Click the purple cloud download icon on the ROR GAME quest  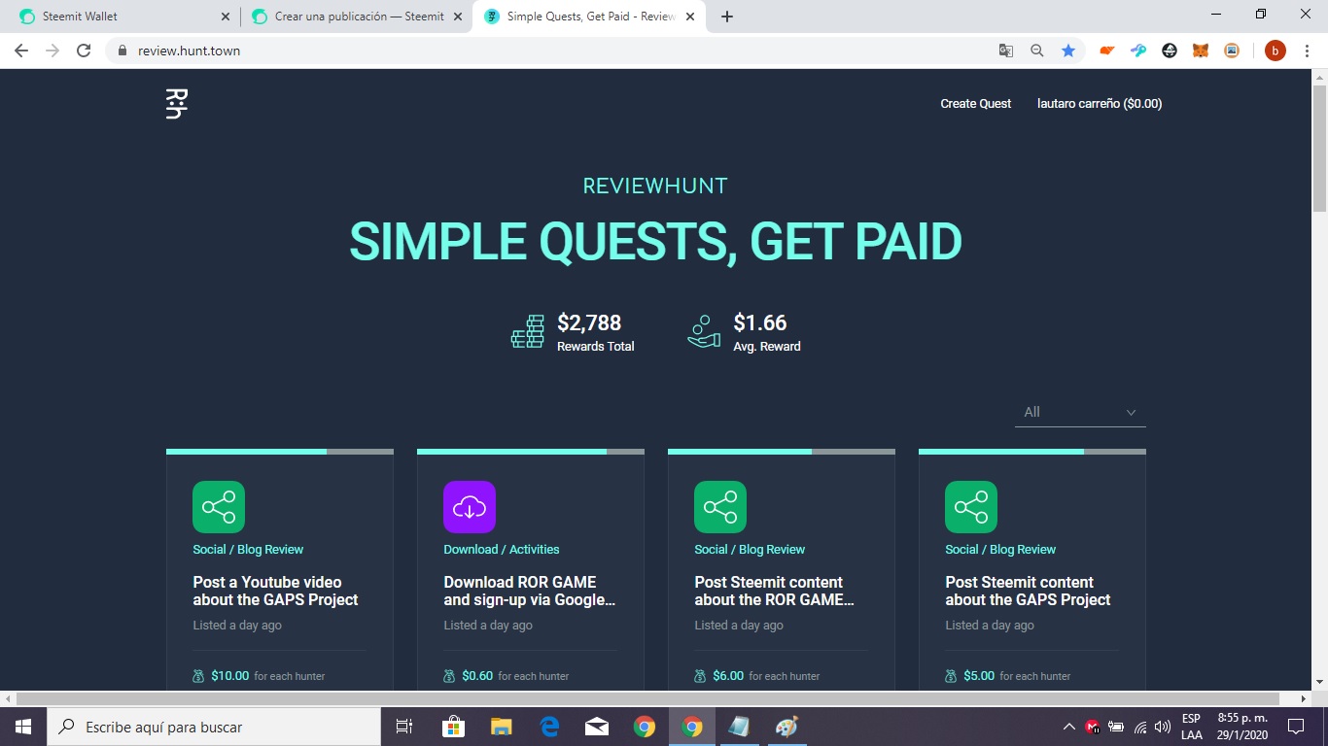click(470, 507)
